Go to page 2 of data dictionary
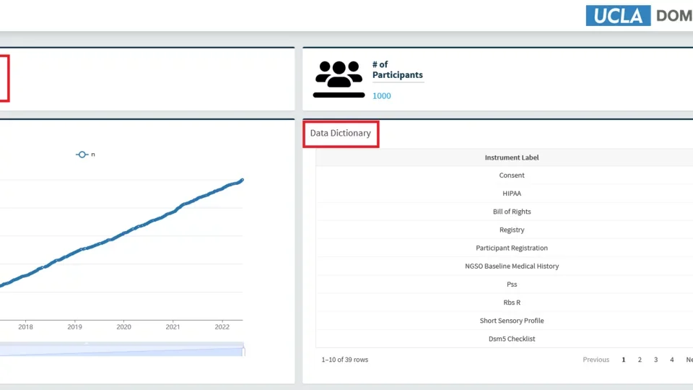This screenshot has height=390, width=693. coord(640,360)
